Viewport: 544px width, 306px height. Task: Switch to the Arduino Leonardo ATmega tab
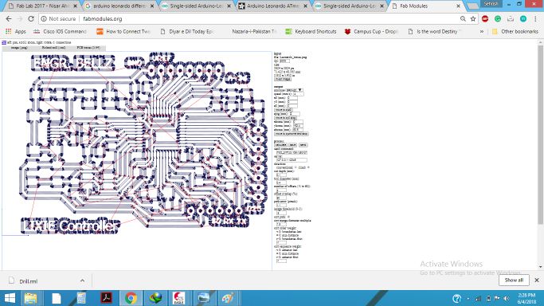272,6
